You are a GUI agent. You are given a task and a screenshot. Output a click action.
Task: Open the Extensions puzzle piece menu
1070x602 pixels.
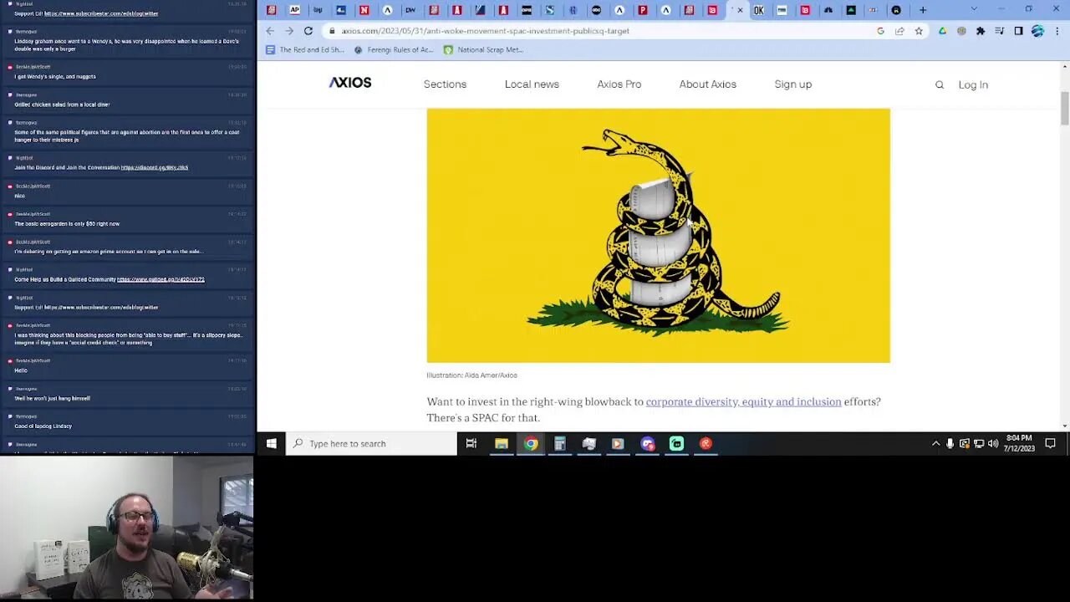(x=980, y=31)
